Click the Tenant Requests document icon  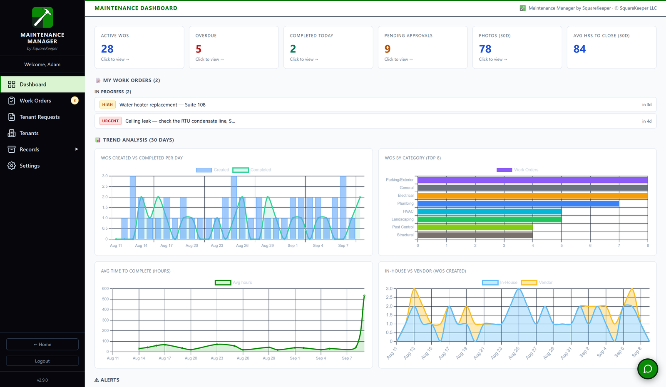click(x=12, y=117)
